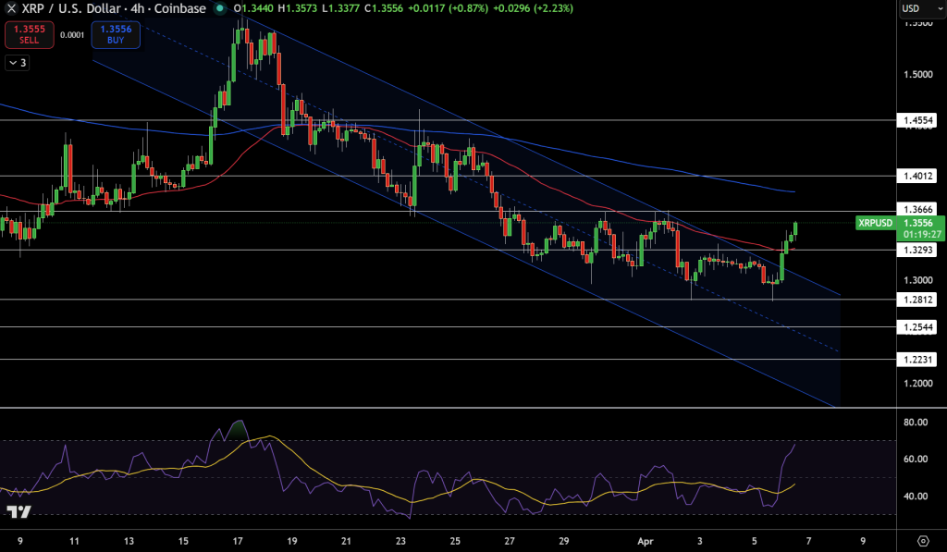Click the teal market status dot
The height and width of the screenshot is (552, 947).
coord(219,9)
